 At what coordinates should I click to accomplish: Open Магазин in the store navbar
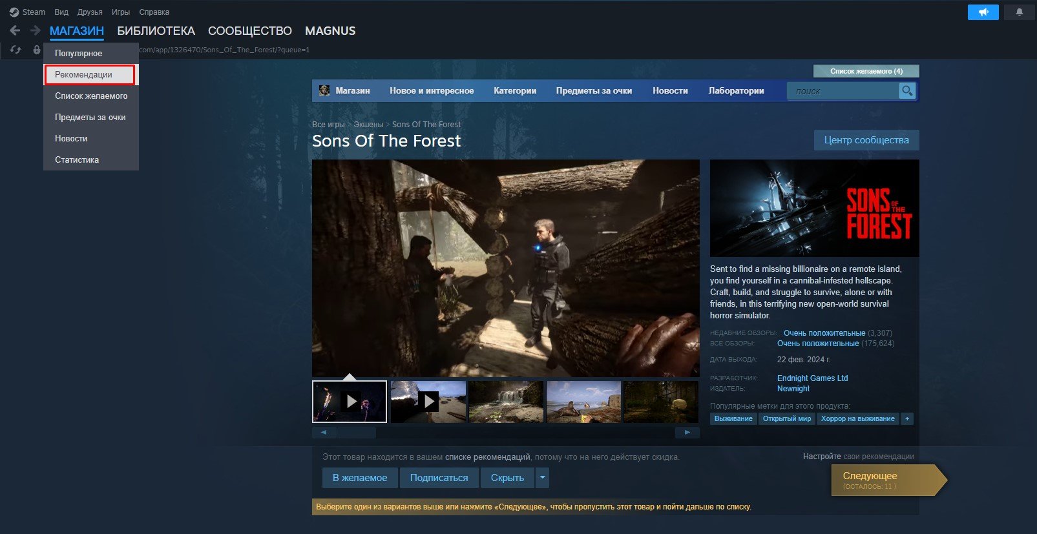(353, 90)
